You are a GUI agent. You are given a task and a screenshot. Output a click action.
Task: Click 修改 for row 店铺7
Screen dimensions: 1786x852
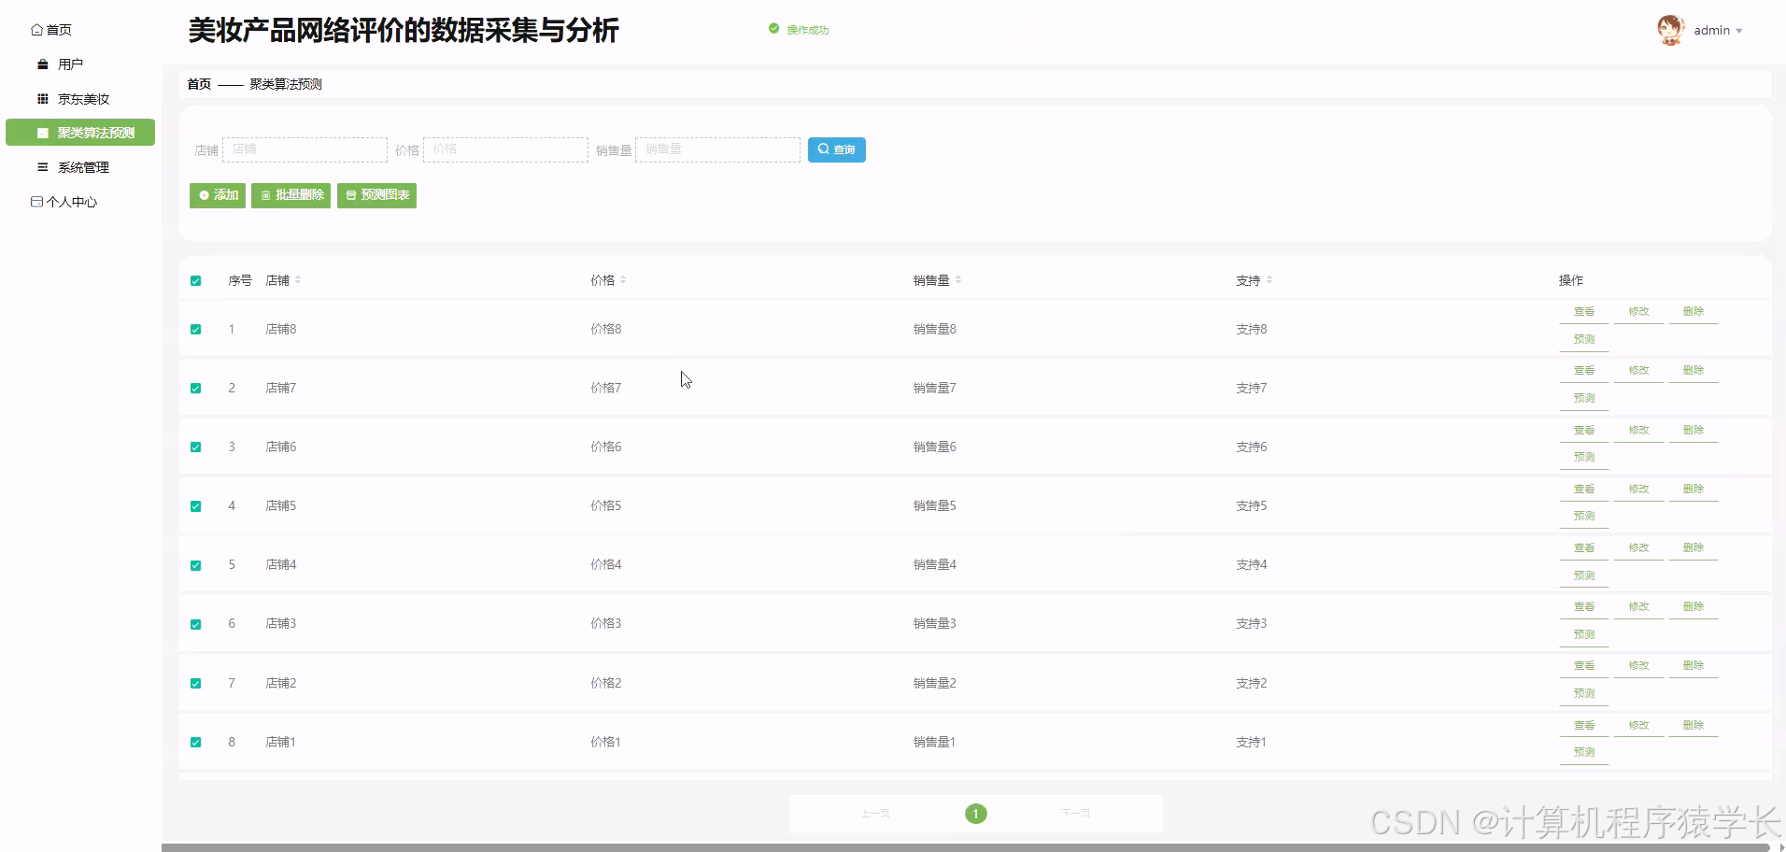coord(1639,371)
